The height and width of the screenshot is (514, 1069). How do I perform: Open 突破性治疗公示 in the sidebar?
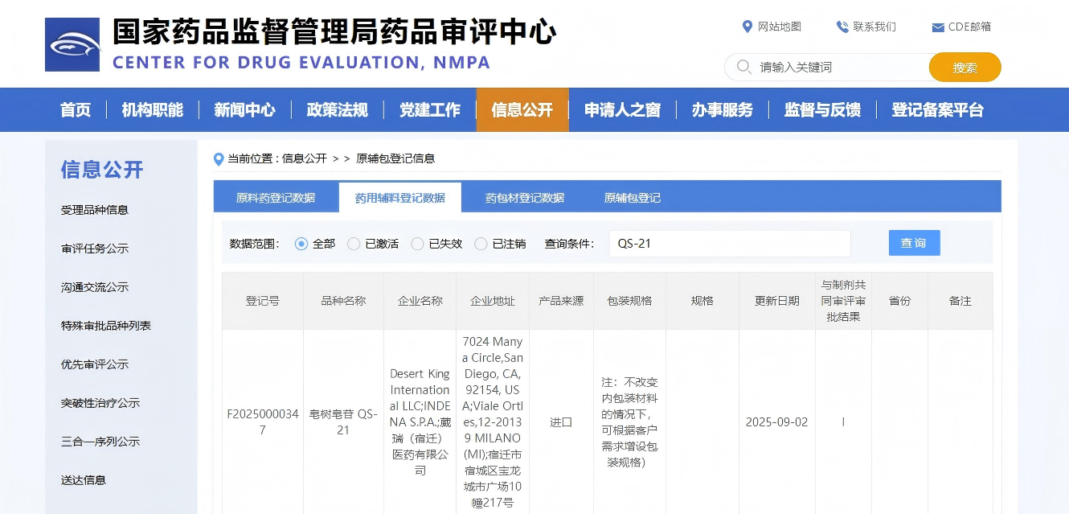pos(100,403)
